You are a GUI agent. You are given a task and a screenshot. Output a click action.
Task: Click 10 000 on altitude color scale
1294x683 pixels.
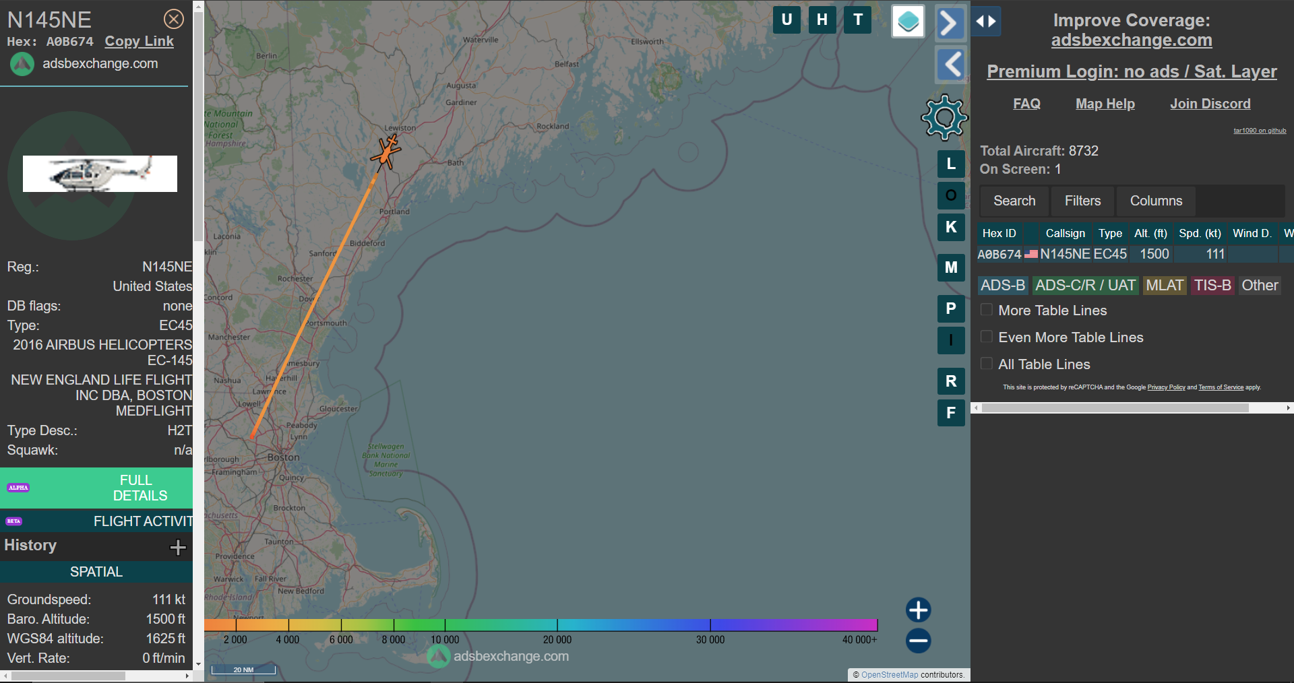pos(445,640)
